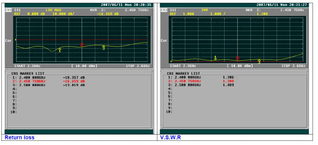Click the -16.659 dB marker readout in the header

tap(108, 14)
